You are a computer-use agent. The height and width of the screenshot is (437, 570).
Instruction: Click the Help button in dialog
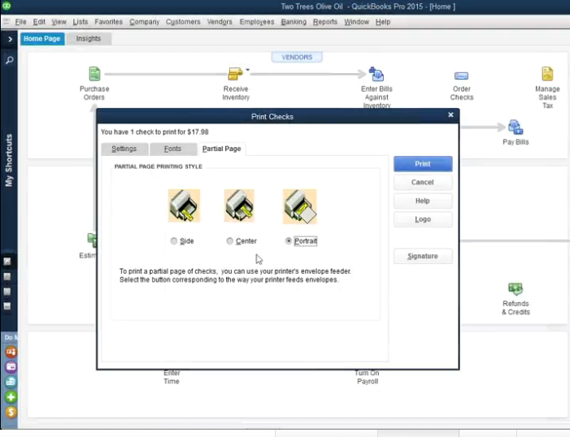point(423,201)
